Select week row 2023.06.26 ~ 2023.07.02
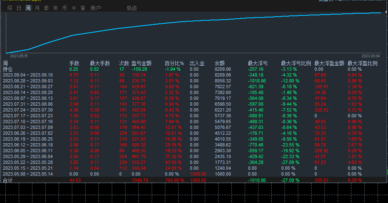The height and width of the screenshot is (203, 388). coord(194,133)
